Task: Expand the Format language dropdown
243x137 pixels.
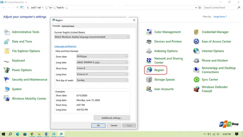Action: (x=92, y=37)
